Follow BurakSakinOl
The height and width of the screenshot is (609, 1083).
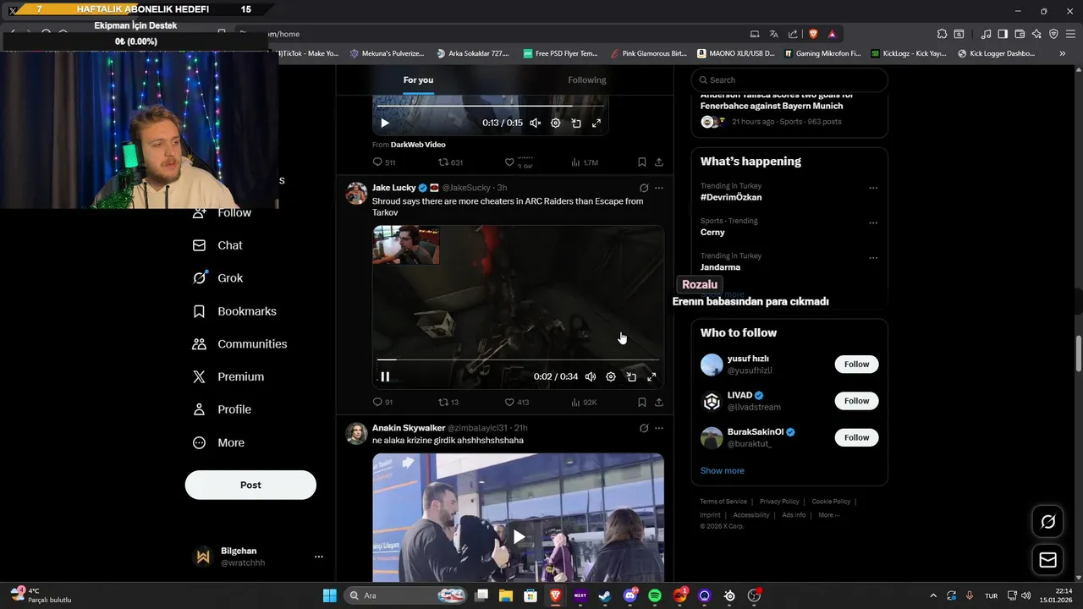(856, 437)
